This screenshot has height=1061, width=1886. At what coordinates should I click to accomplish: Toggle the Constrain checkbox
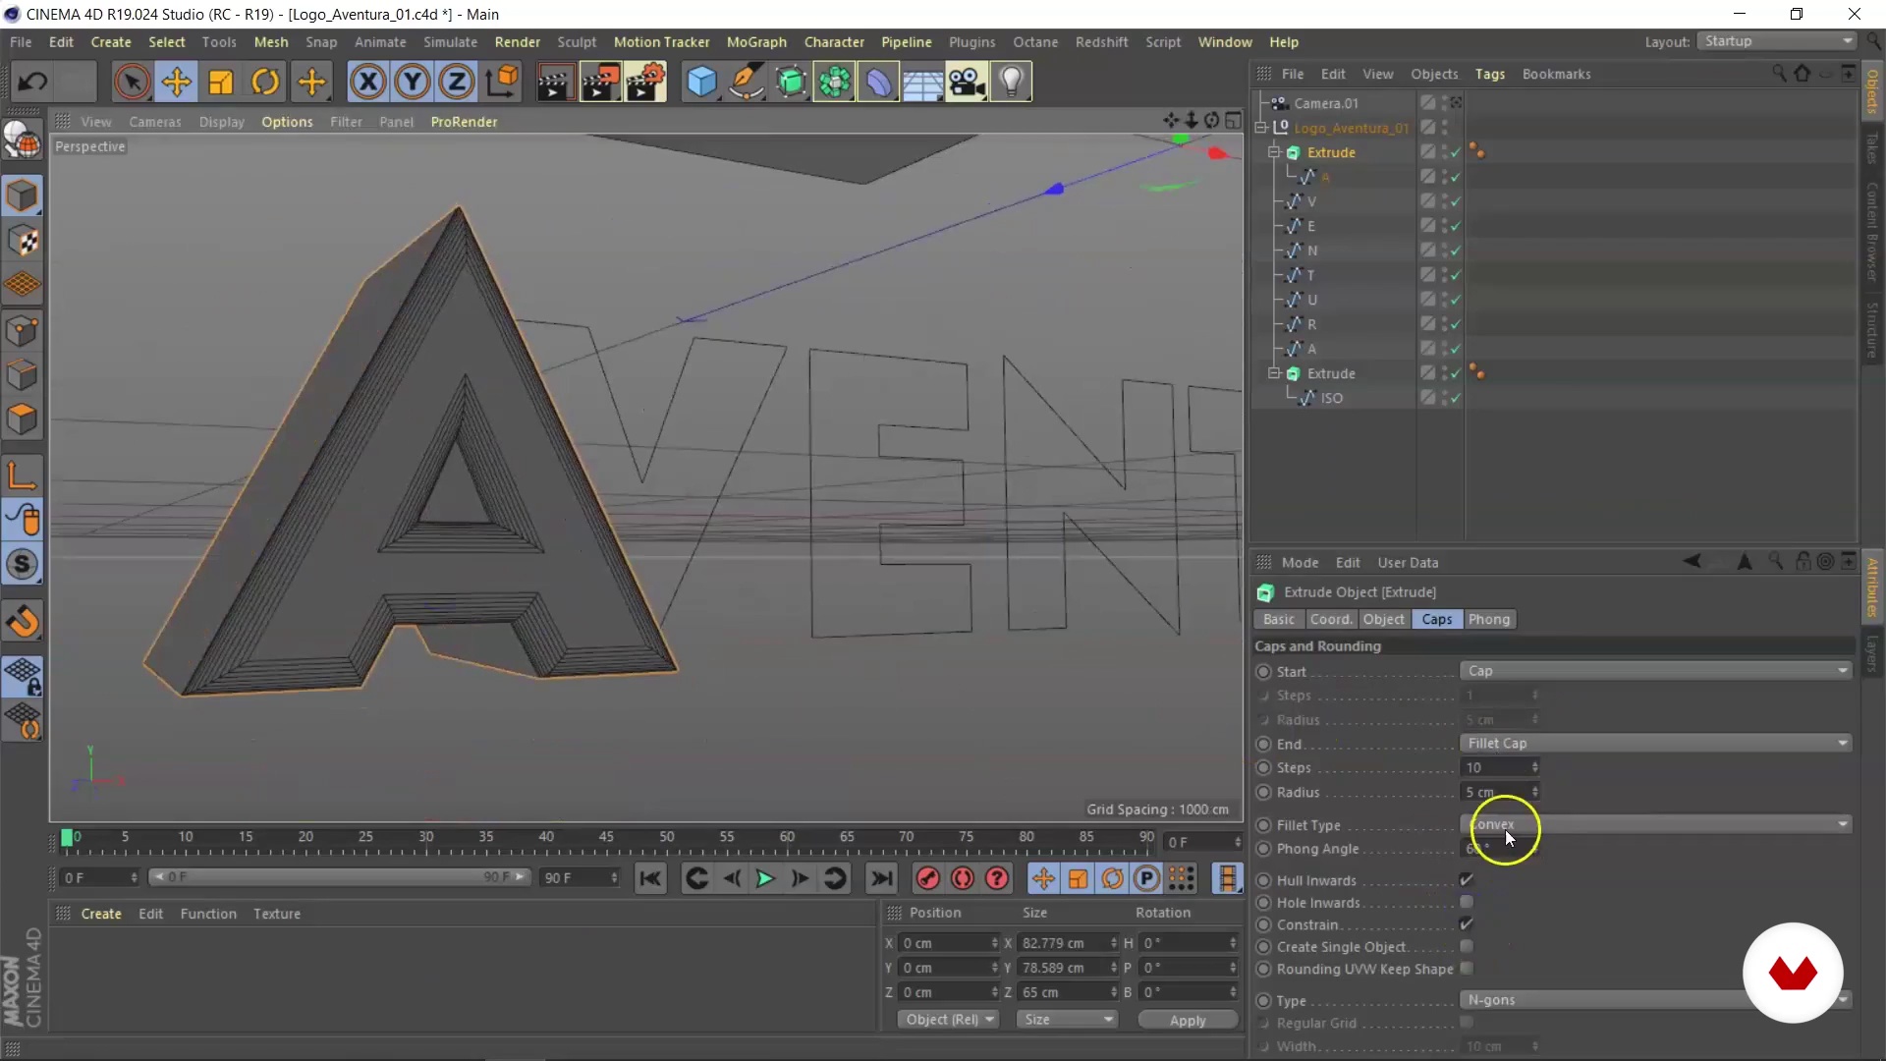pos(1467,924)
